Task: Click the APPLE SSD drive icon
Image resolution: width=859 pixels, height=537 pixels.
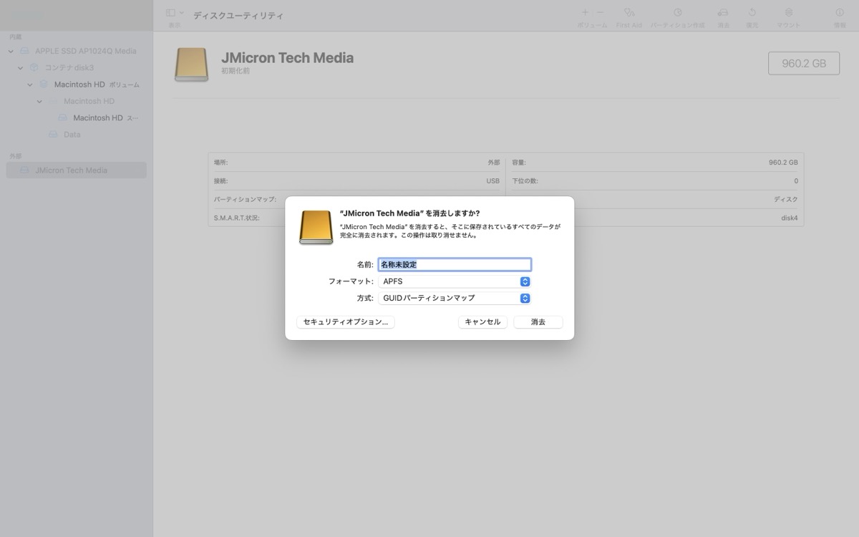Action: (x=25, y=51)
